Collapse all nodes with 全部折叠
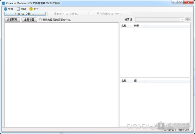The height and width of the screenshot is (134, 195). [29, 19]
